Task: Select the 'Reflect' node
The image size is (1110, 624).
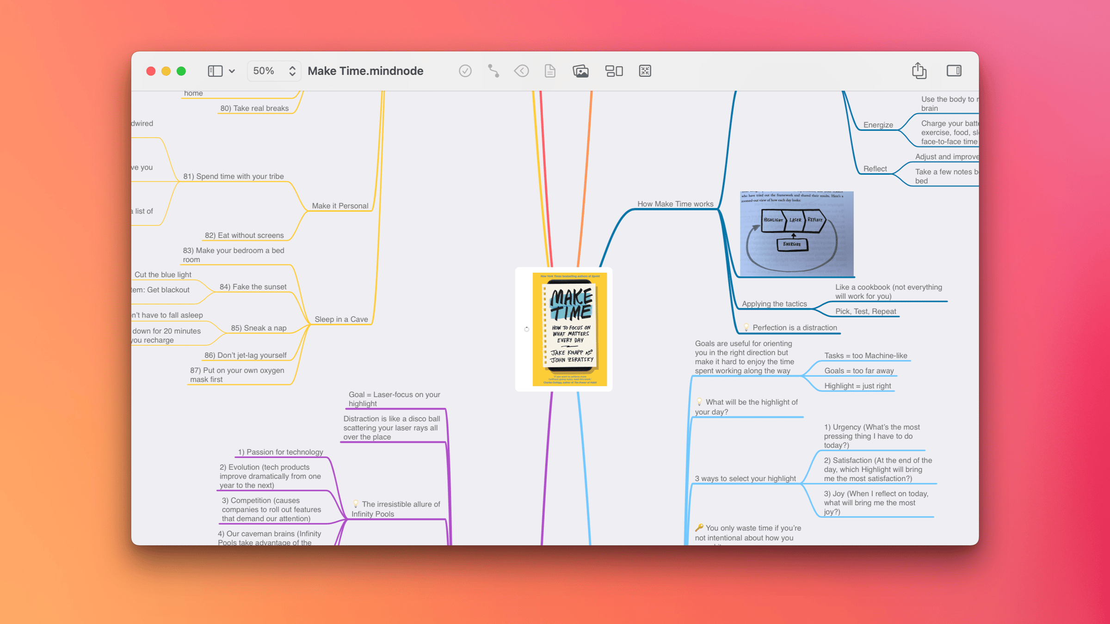Action: (x=875, y=169)
